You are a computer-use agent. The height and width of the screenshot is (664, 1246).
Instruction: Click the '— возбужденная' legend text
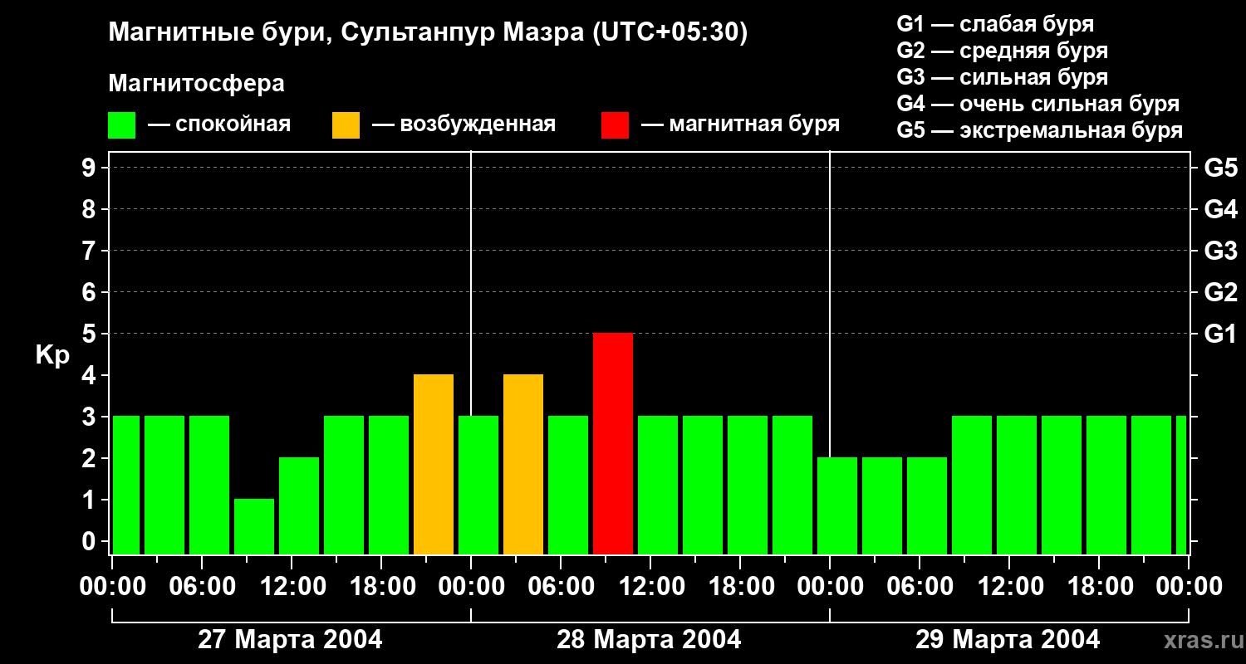464,125
